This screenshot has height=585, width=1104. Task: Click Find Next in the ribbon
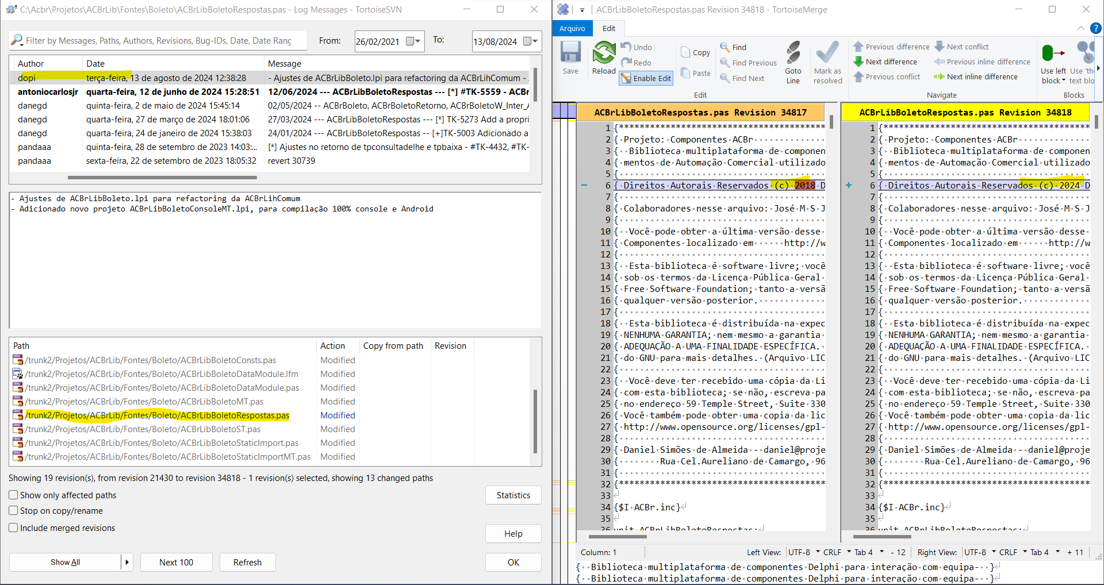[x=742, y=78]
